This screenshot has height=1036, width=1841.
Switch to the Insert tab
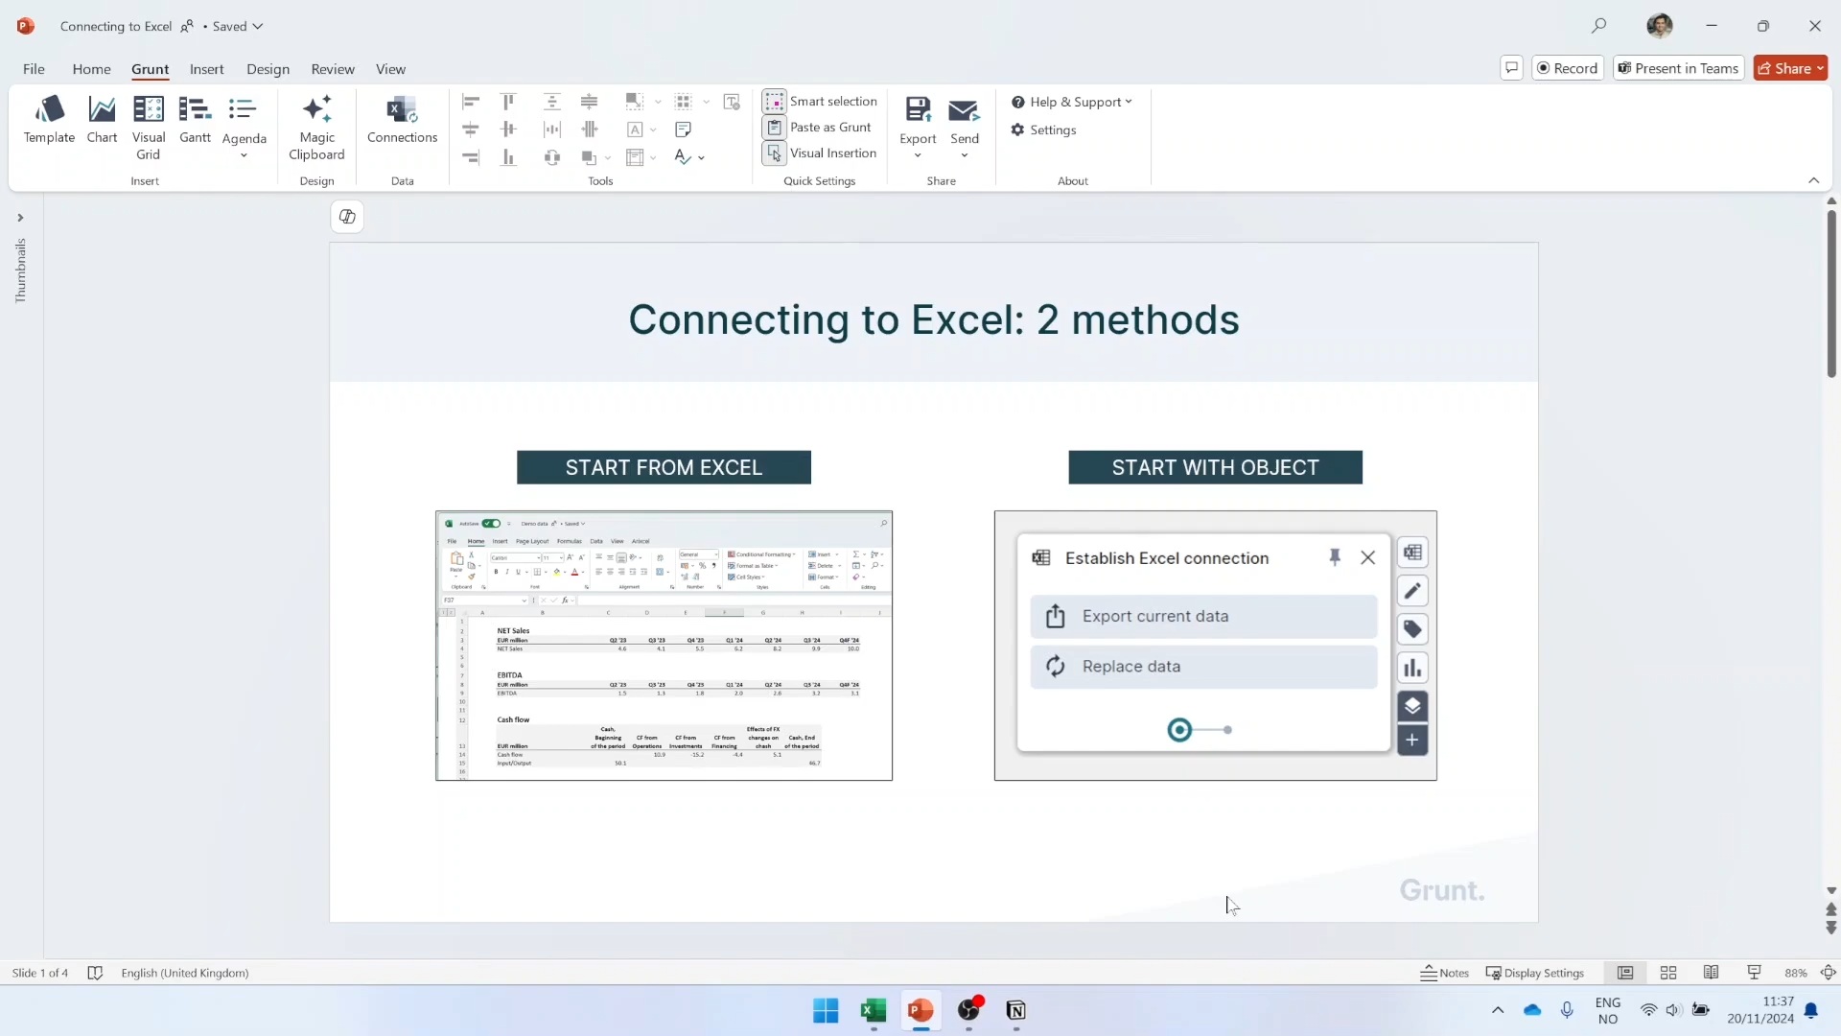pyautogui.click(x=206, y=69)
